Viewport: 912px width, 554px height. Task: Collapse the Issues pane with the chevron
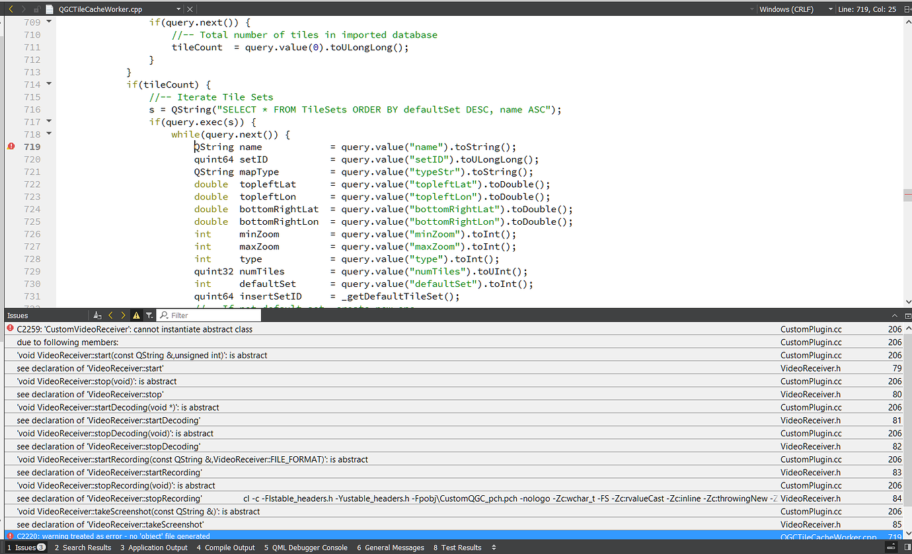[894, 315]
